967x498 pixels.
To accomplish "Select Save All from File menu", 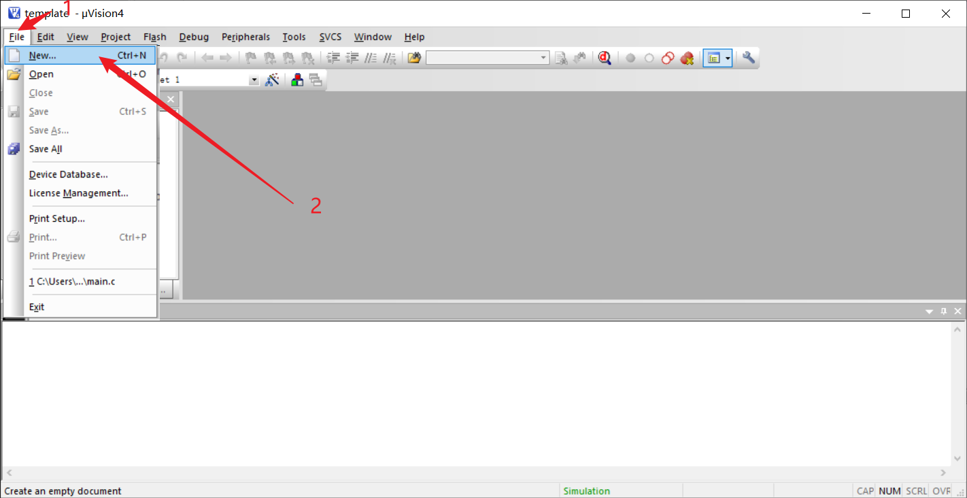I will click(80, 149).
